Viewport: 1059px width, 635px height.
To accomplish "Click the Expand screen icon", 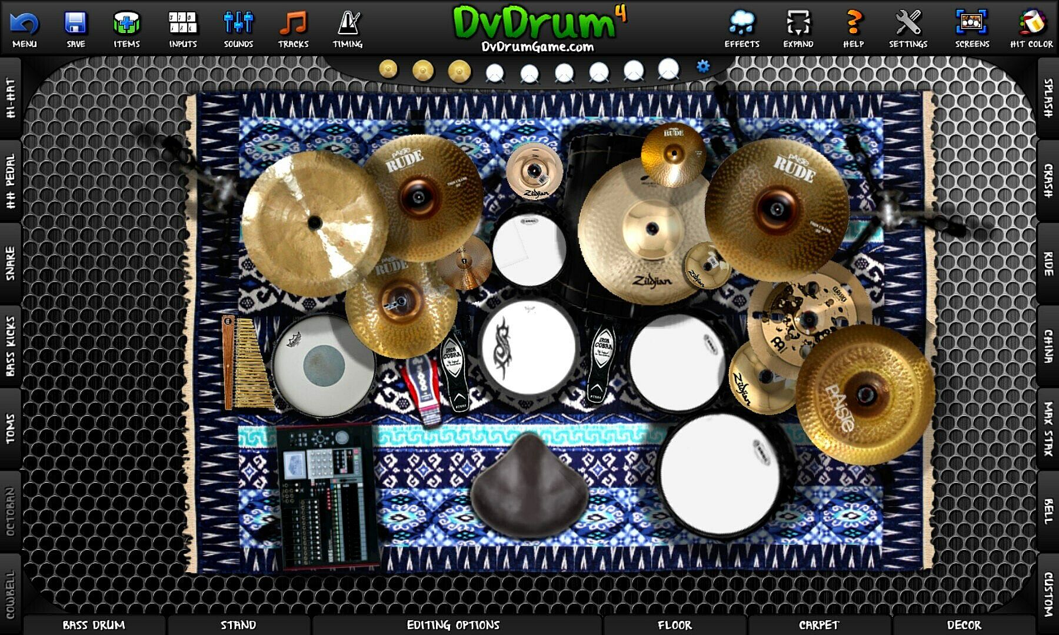I will click(x=798, y=24).
